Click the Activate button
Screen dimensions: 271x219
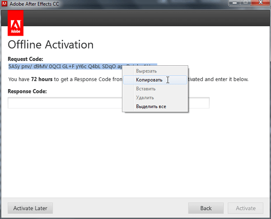(x=245, y=208)
